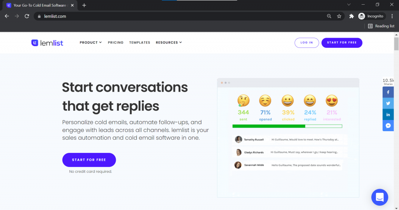399x210 pixels.
Task: Click the blushing emoji above 71% opened
Action: click(265, 101)
